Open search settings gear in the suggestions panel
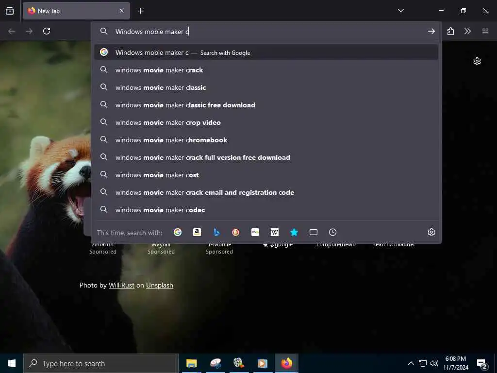This screenshot has width=497, height=373. [x=431, y=232]
